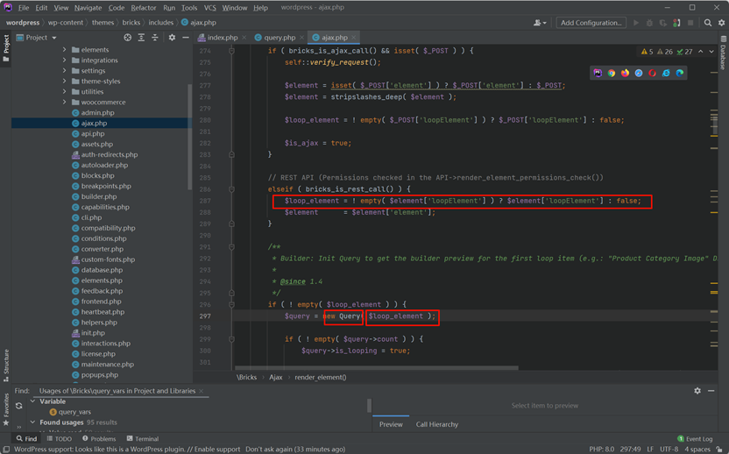Click the Debug bug icon in toolbar
The height and width of the screenshot is (454, 729).
[x=649, y=22]
